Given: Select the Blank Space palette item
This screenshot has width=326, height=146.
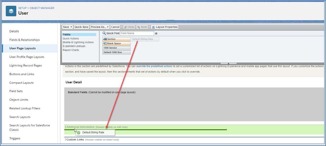Looking at the screenshot, I should pos(116,44).
